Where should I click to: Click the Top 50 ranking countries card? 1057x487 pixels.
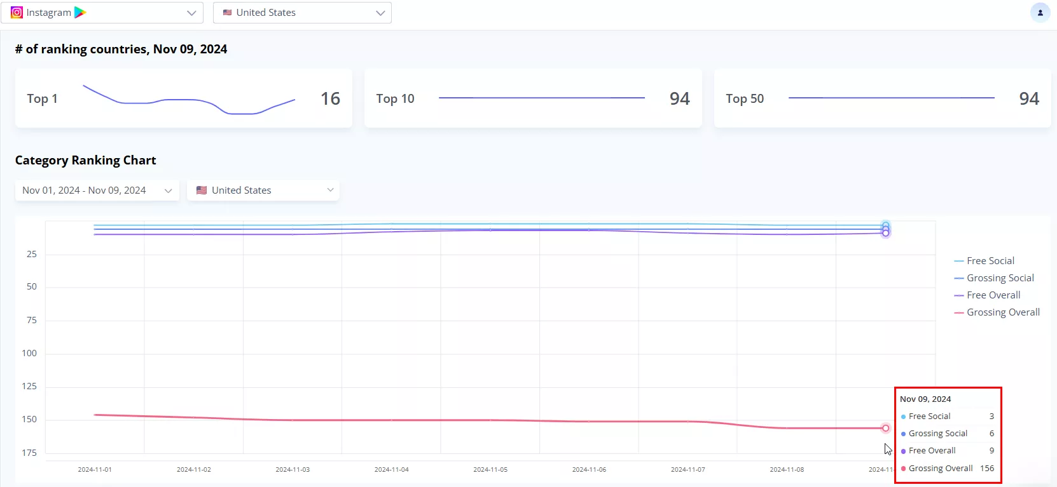882,98
